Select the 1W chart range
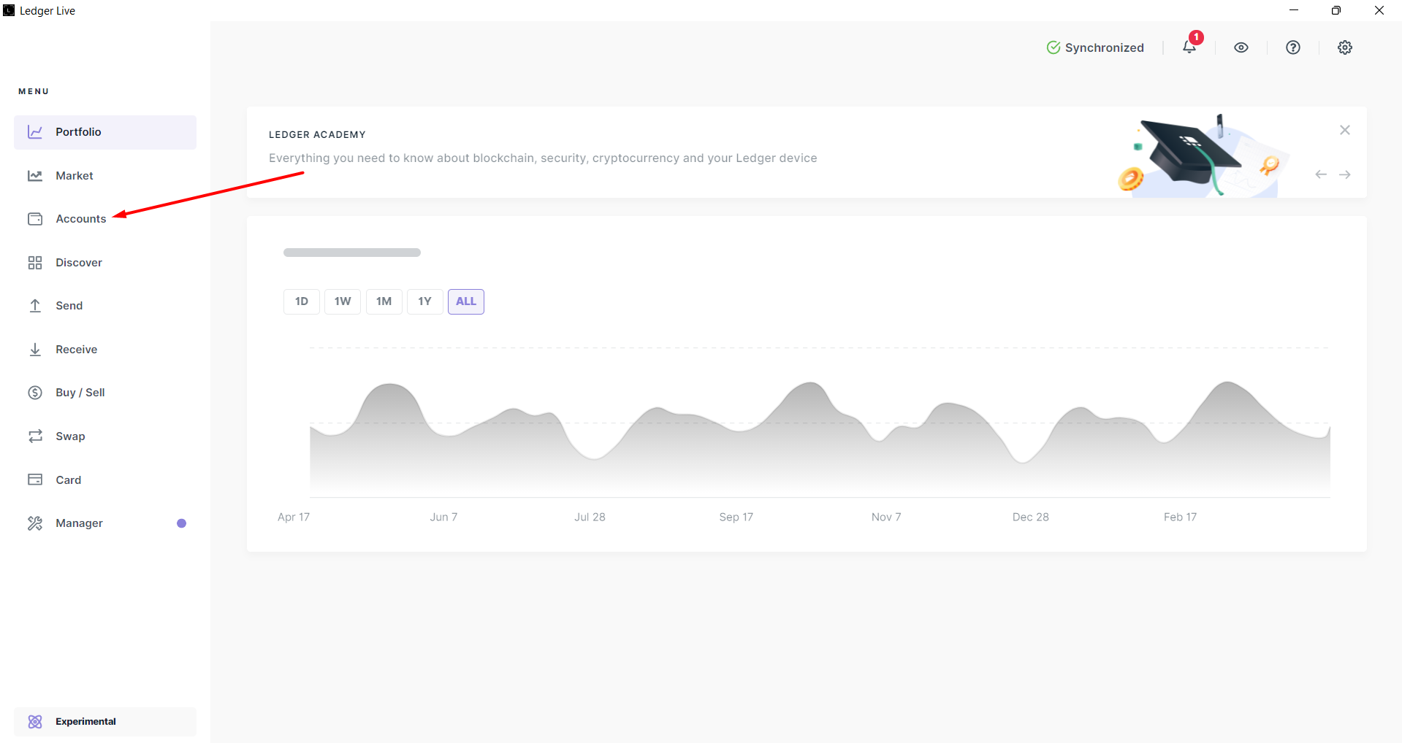Image resolution: width=1402 pixels, height=743 pixels. [x=343, y=301]
